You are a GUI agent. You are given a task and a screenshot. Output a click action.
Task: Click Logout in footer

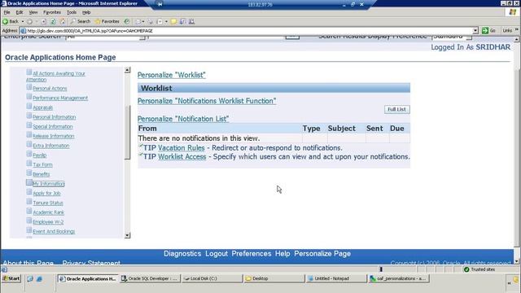coord(217,253)
